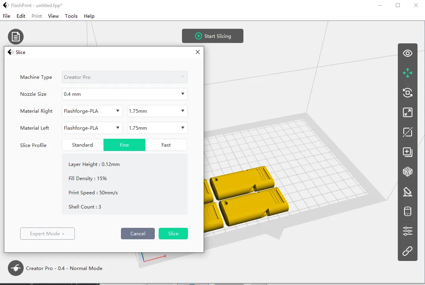The width and height of the screenshot is (425, 285).
Task: Click the Fill Density : 15% text
Action: (87, 179)
